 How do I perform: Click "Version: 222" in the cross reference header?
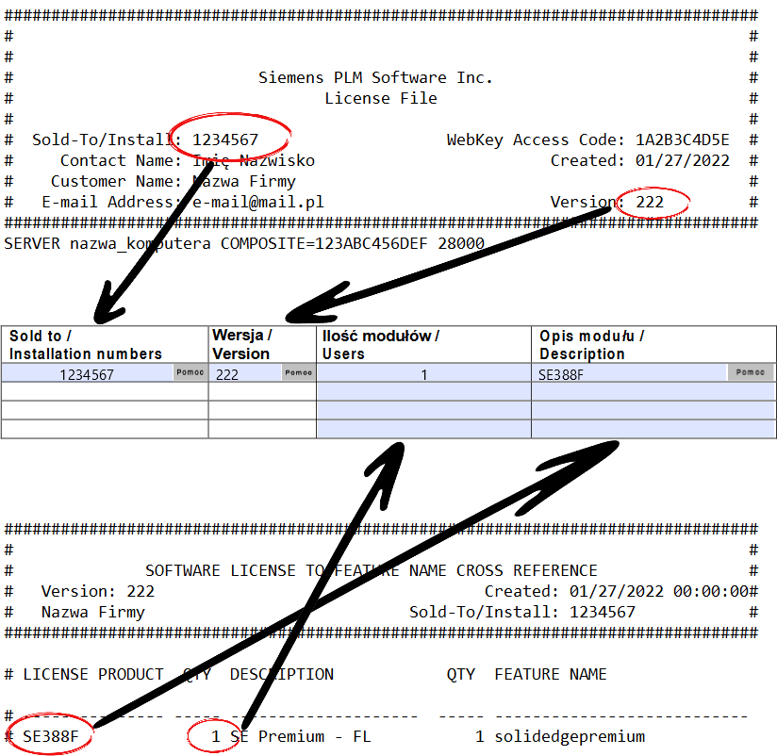pos(98,592)
